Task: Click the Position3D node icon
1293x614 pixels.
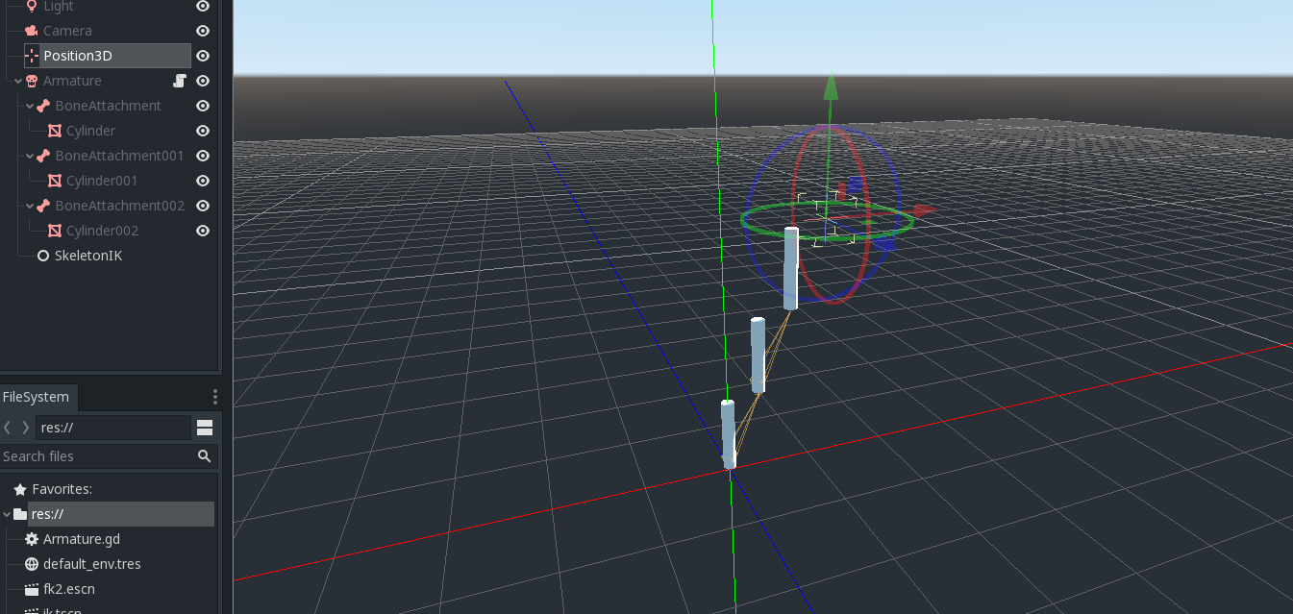Action: click(x=33, y=55)
